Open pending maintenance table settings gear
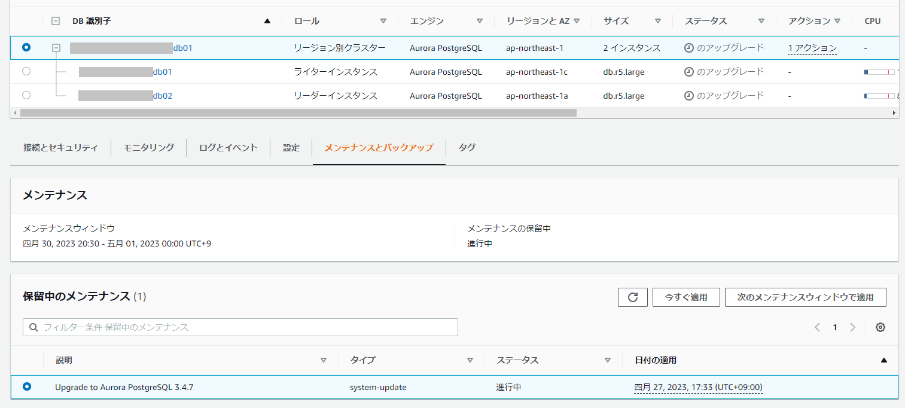This screenshot has width=905, height=408. [880, 327]
